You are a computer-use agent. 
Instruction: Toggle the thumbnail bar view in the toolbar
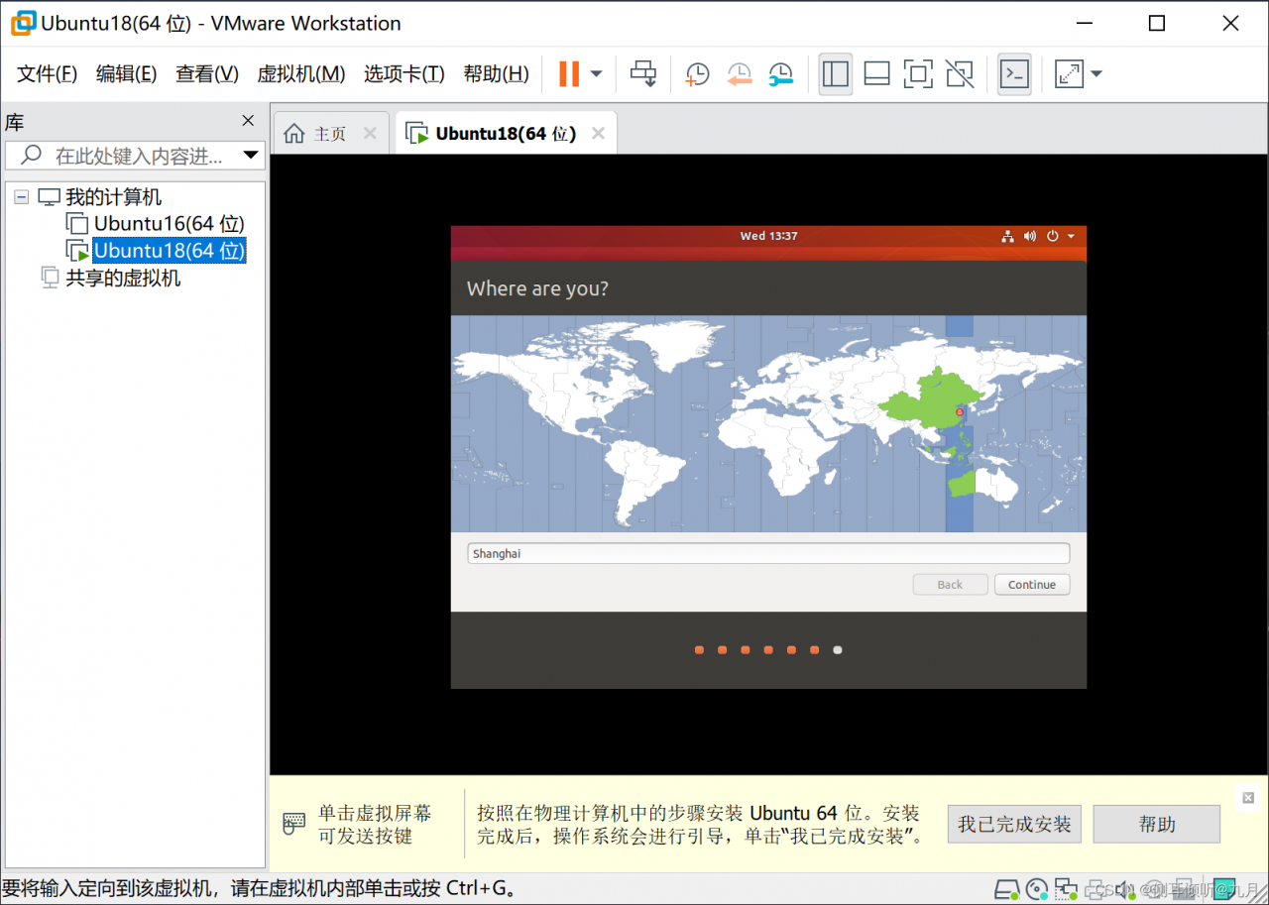point(876,74)
